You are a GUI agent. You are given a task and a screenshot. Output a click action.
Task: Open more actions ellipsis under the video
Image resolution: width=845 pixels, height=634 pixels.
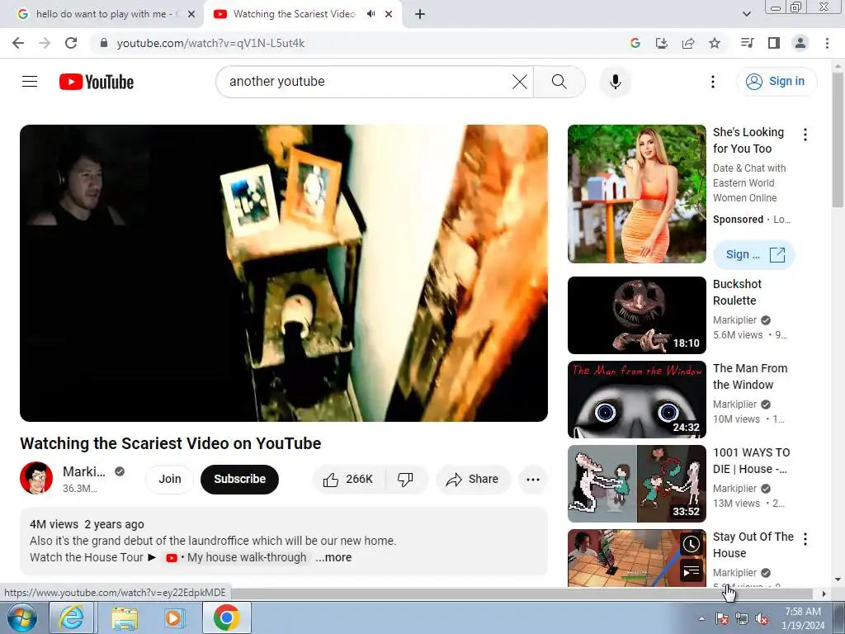[533, 480]
